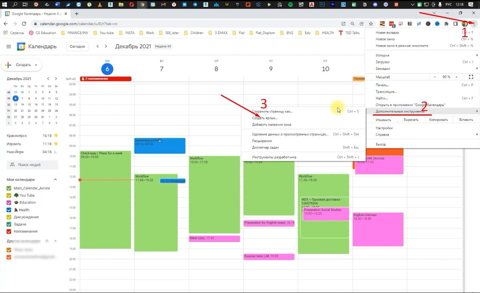Toggle Задачи calendar checkbox
The height and width of the screenshot is (293, 480).
[9, 224]
